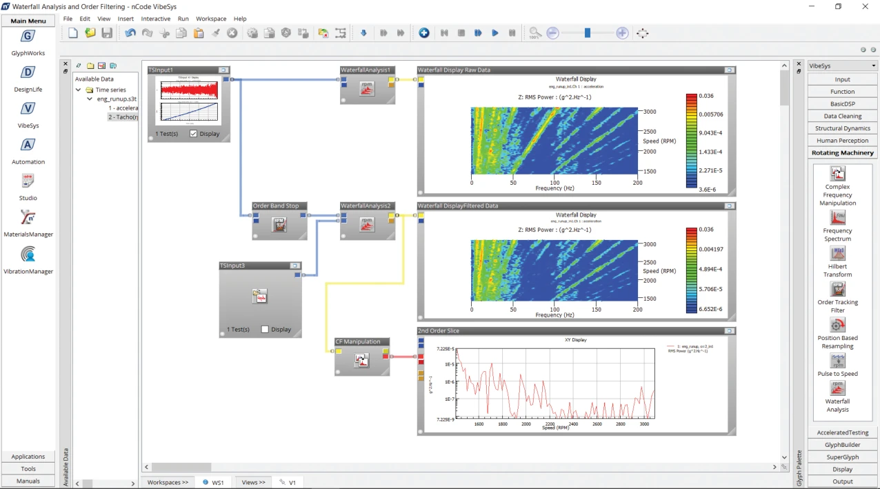Toggle window button on TSInput3 glyph
This screenshot has width=880, height=489.
[x=294, y=266]
